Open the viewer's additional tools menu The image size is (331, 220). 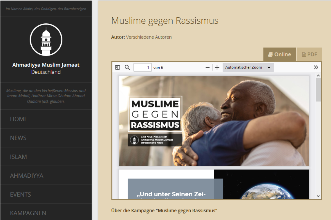pos(316,67)
